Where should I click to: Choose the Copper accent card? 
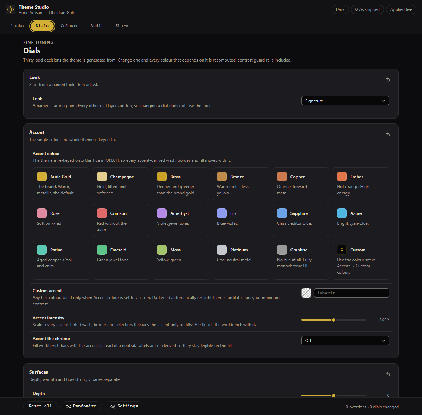pos(301,184)
